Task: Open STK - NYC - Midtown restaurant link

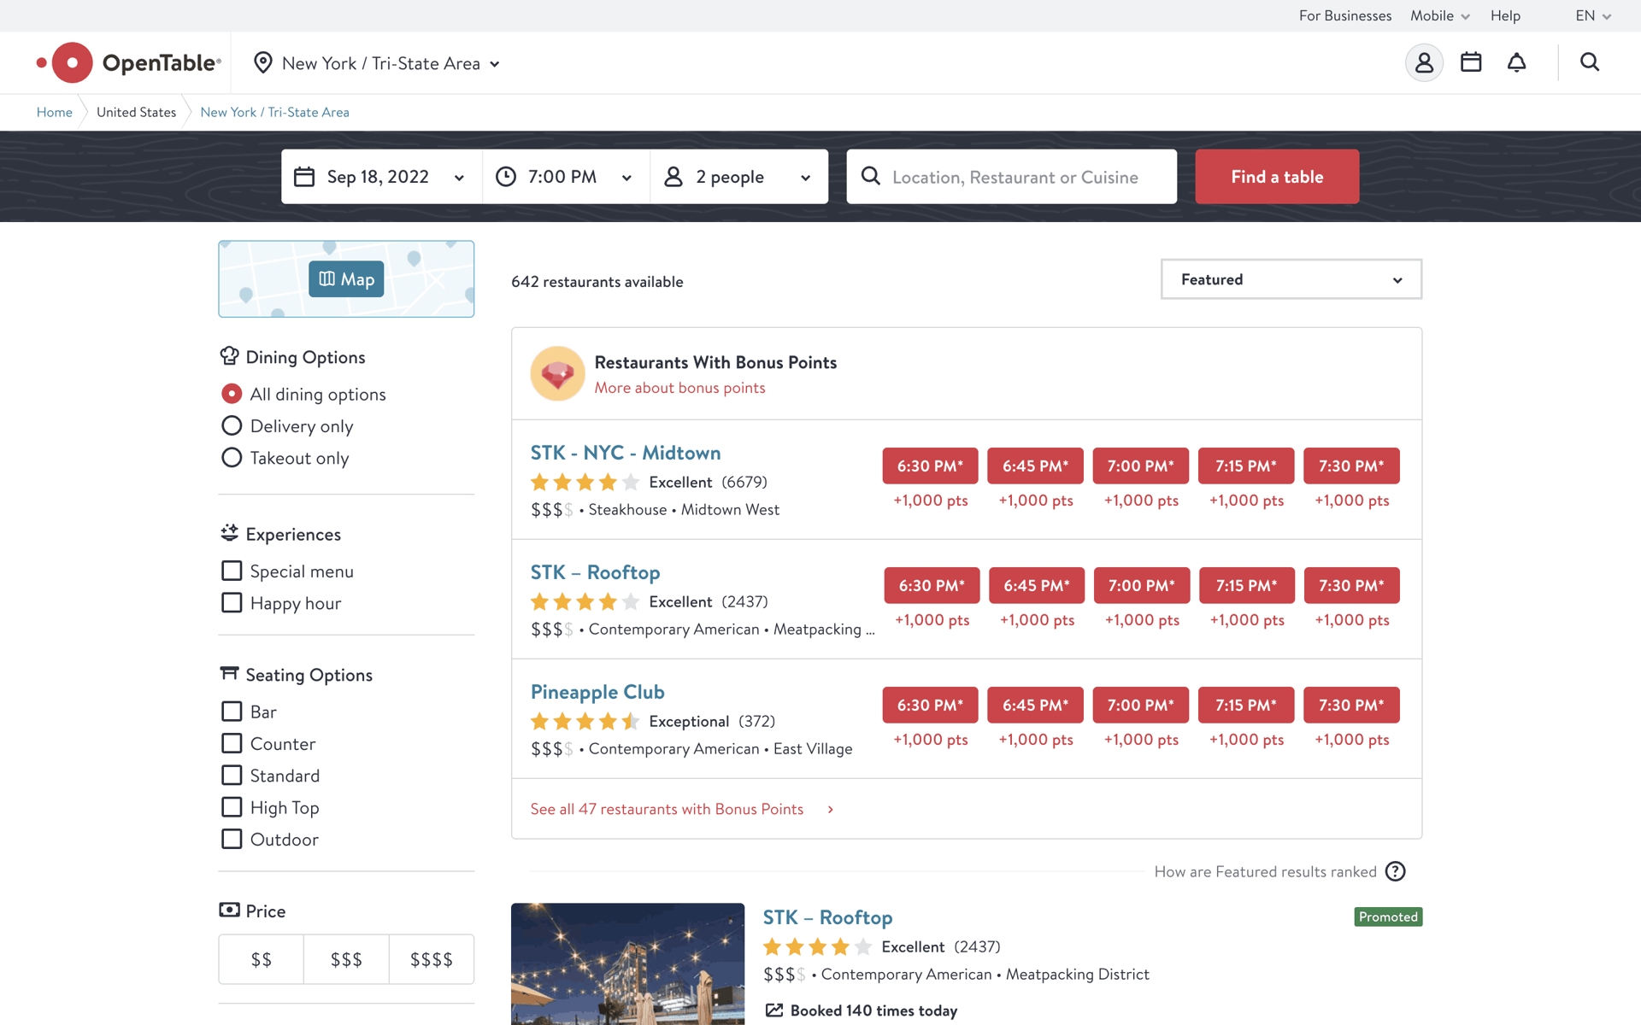Action: pos(626,453)
